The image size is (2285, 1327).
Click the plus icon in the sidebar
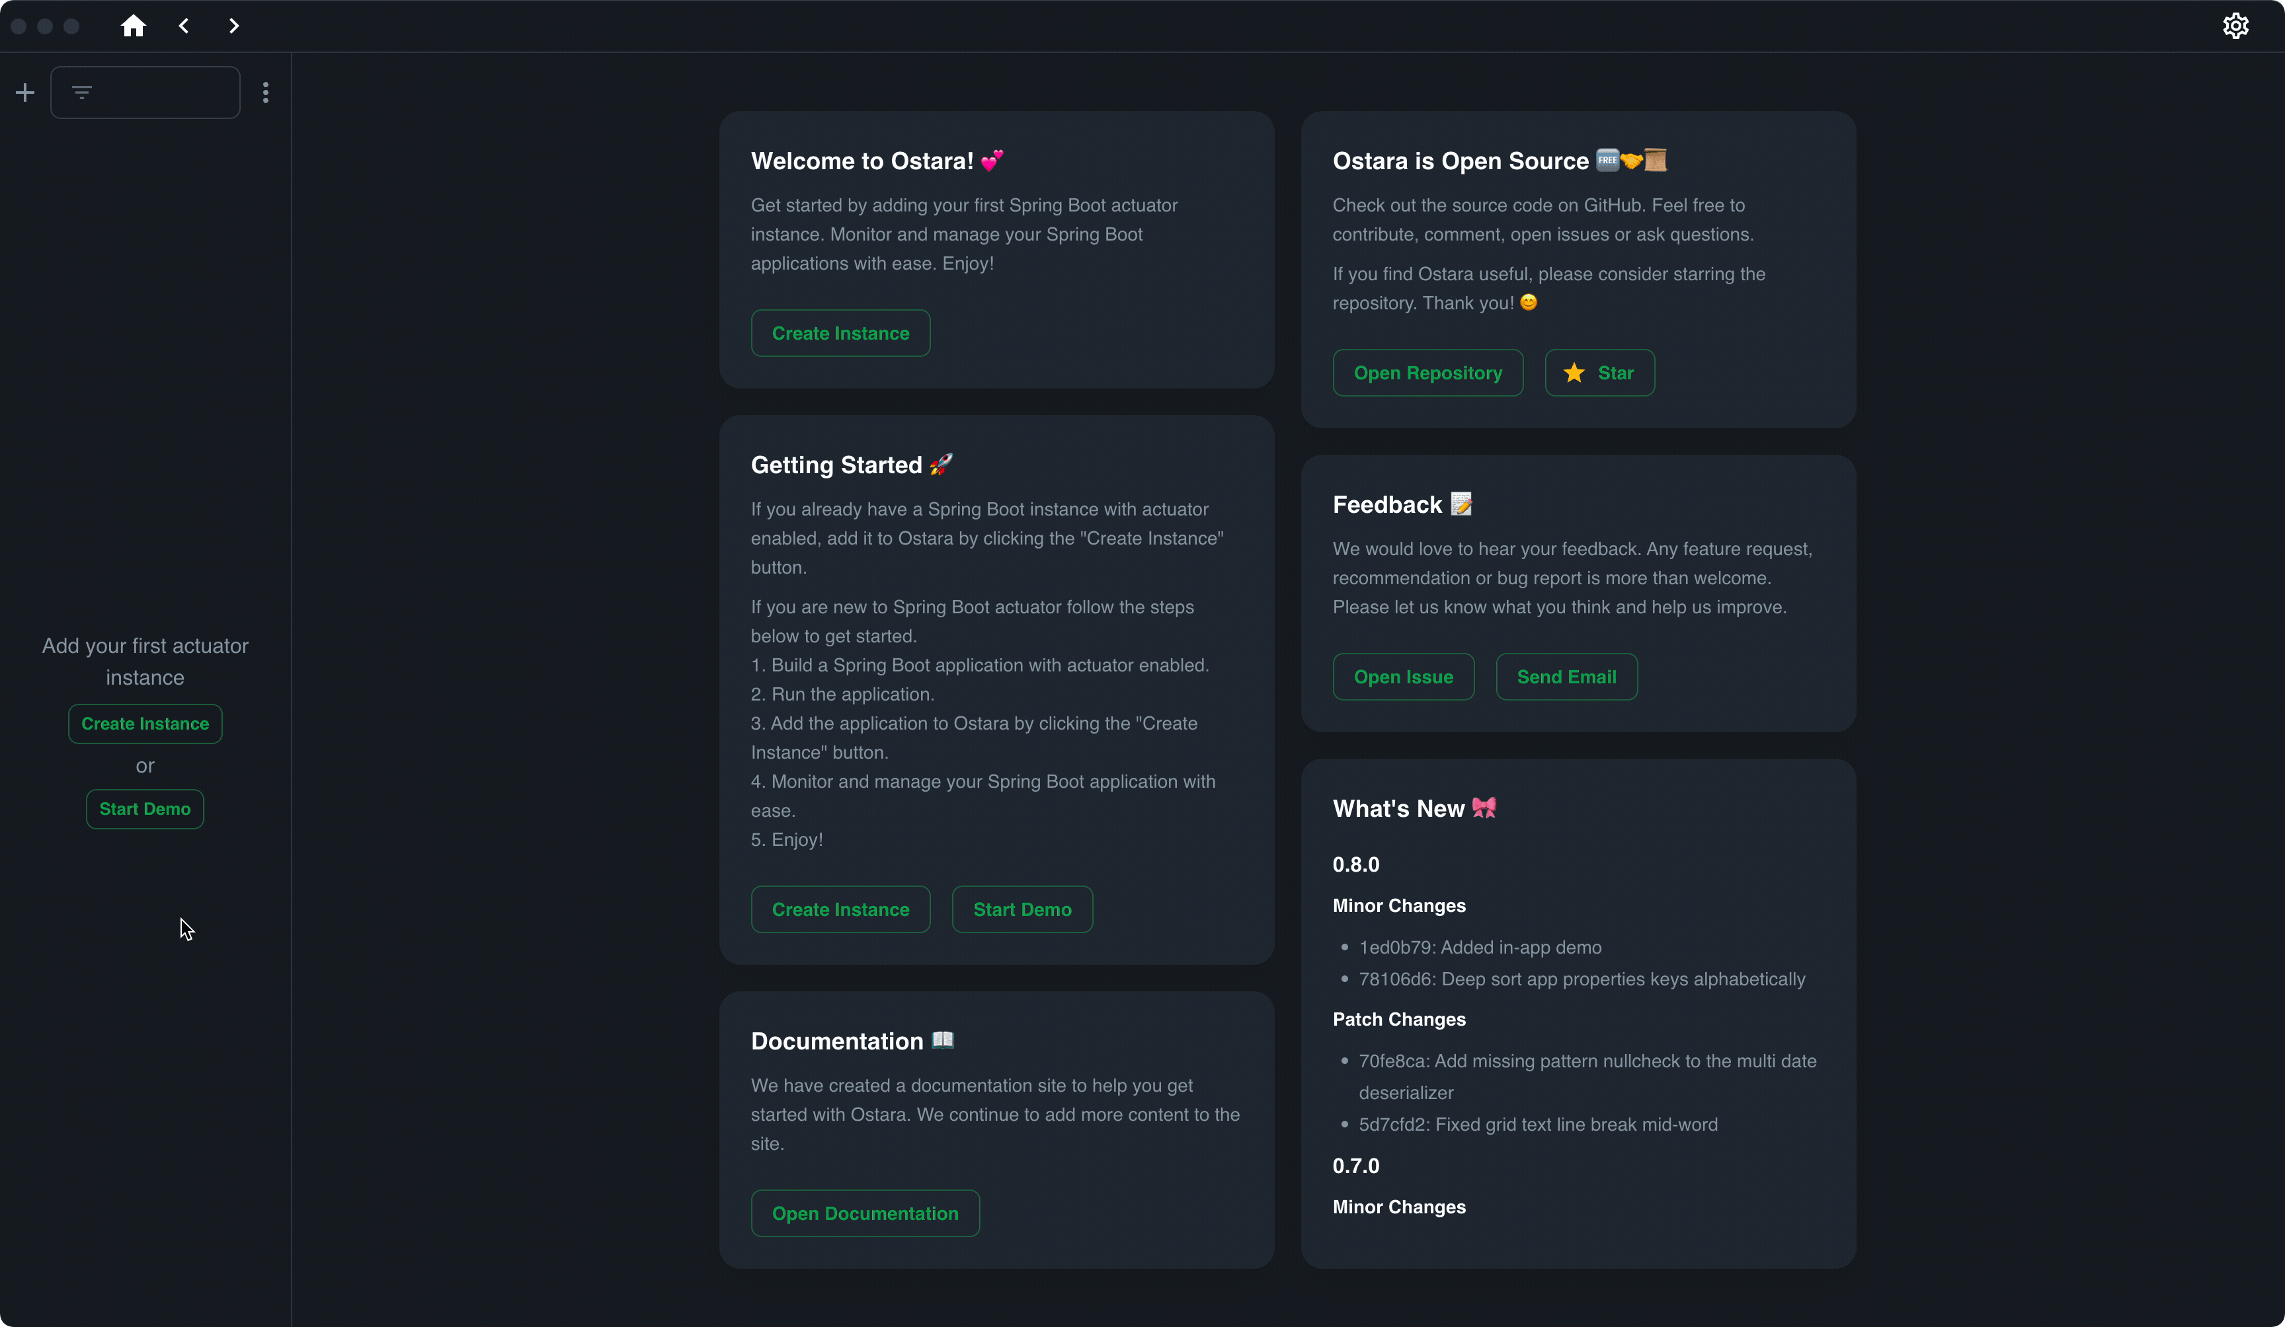click(x=25, y=93)
